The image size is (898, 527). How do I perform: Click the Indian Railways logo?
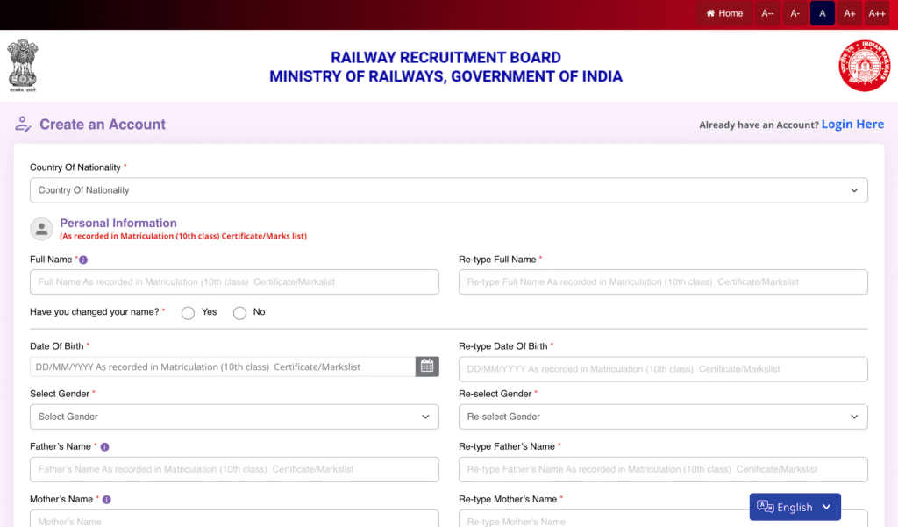coord(864,66)
